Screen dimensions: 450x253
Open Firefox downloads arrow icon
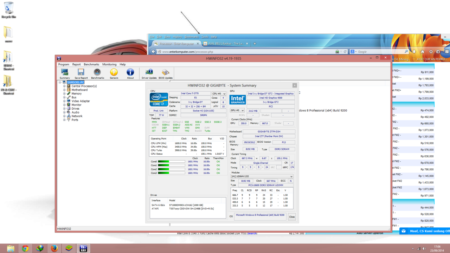click(x=414, y=52)
